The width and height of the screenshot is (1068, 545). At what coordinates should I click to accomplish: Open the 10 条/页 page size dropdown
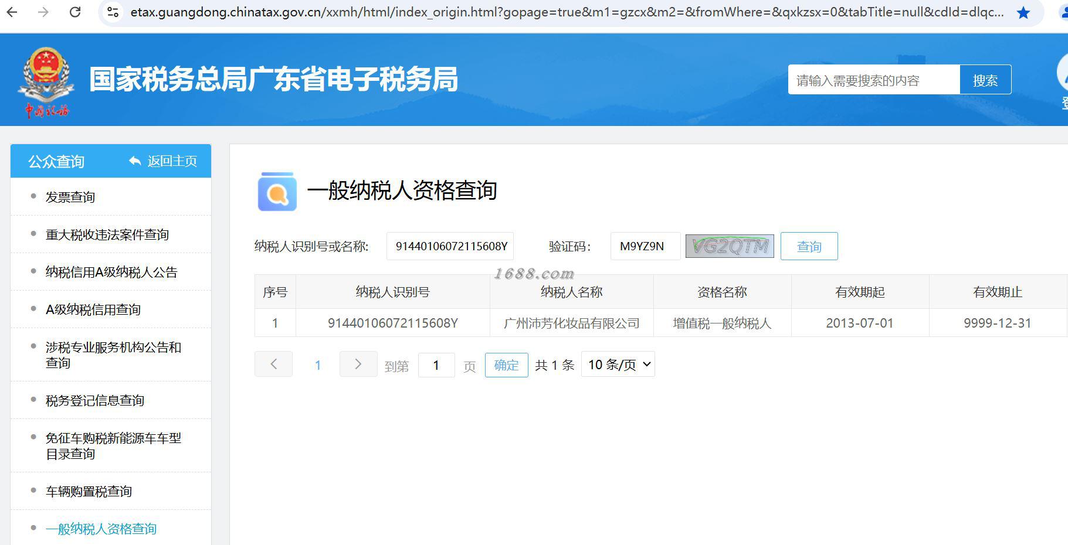(618, 365)
